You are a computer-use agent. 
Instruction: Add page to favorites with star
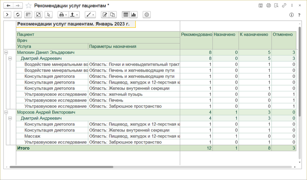(x=29, y=5)
